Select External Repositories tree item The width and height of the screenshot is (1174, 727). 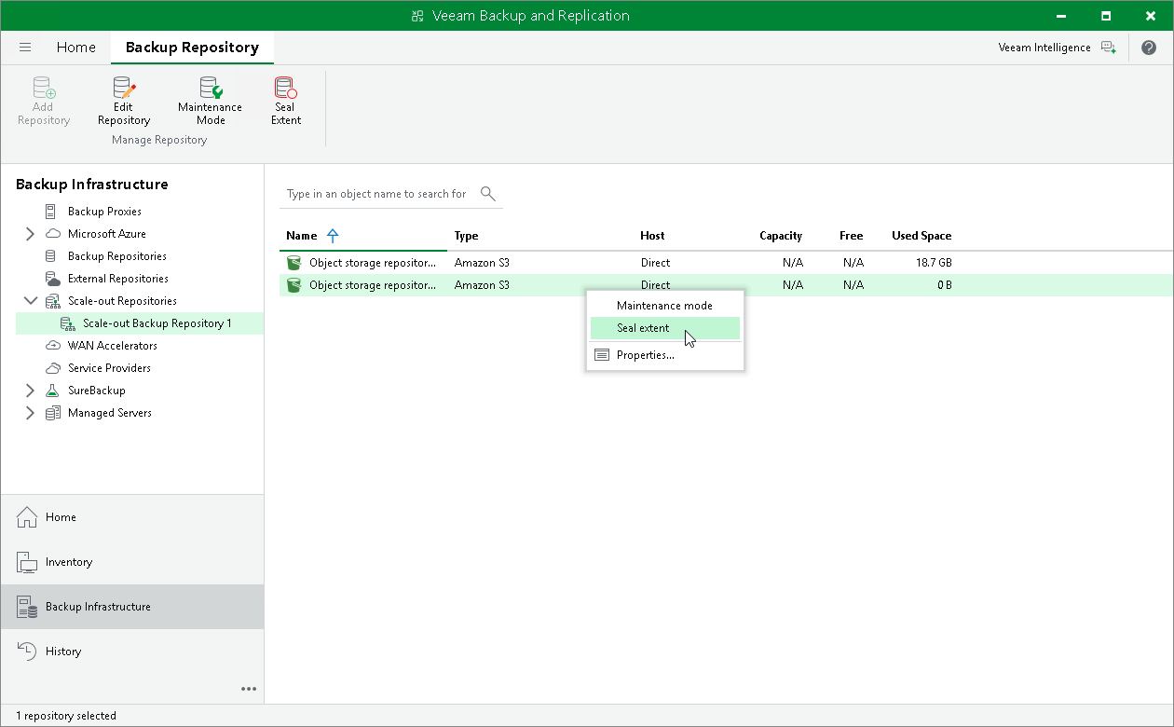coord(118,279)
